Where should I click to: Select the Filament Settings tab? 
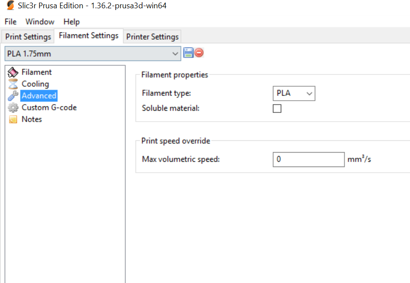89,35
